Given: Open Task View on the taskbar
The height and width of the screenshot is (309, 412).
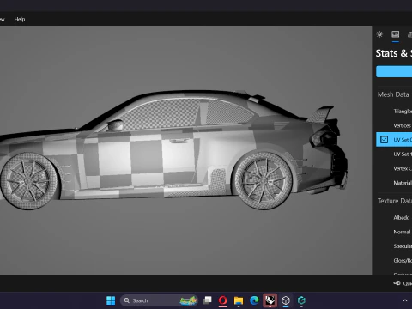Looking at the screenshot, I should coord(207,300).
